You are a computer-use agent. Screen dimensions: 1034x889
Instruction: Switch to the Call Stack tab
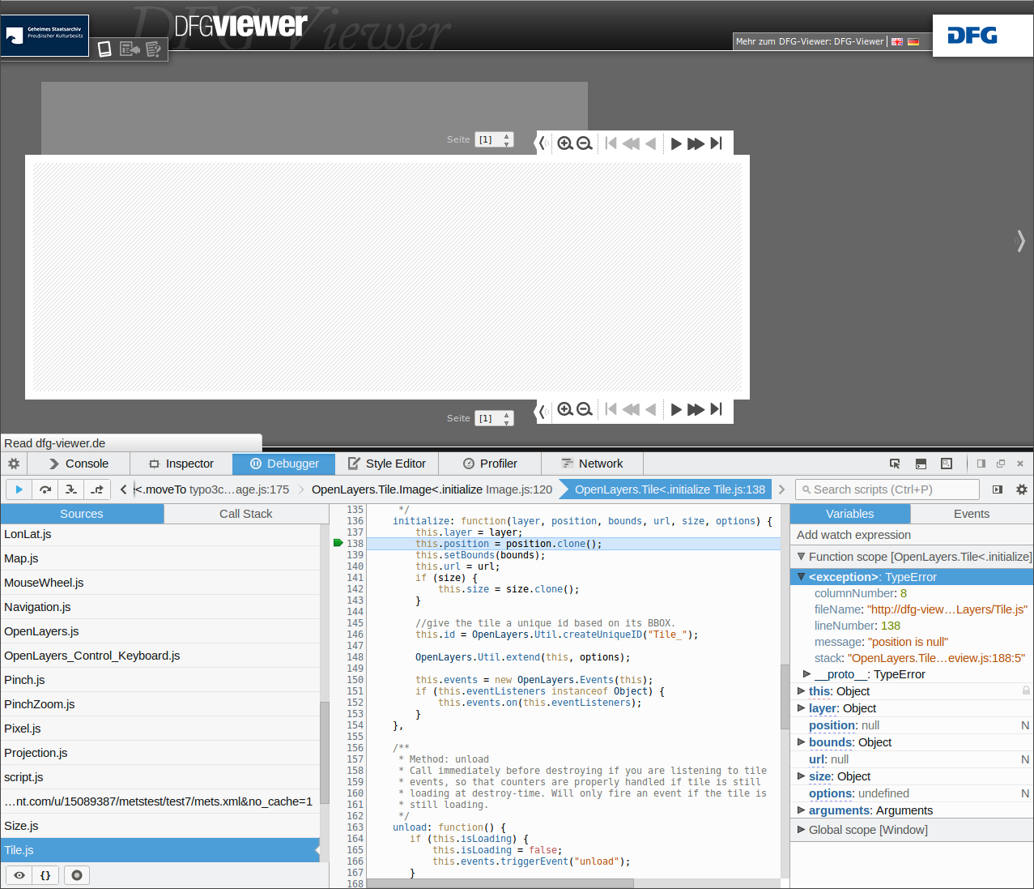pyautogui.click(x=245, y=514)
